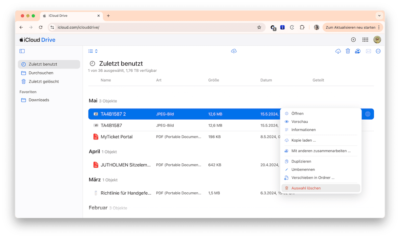Click the 12,6 MB size of TA4B1587
400x238 pixels.
point(215,125)
